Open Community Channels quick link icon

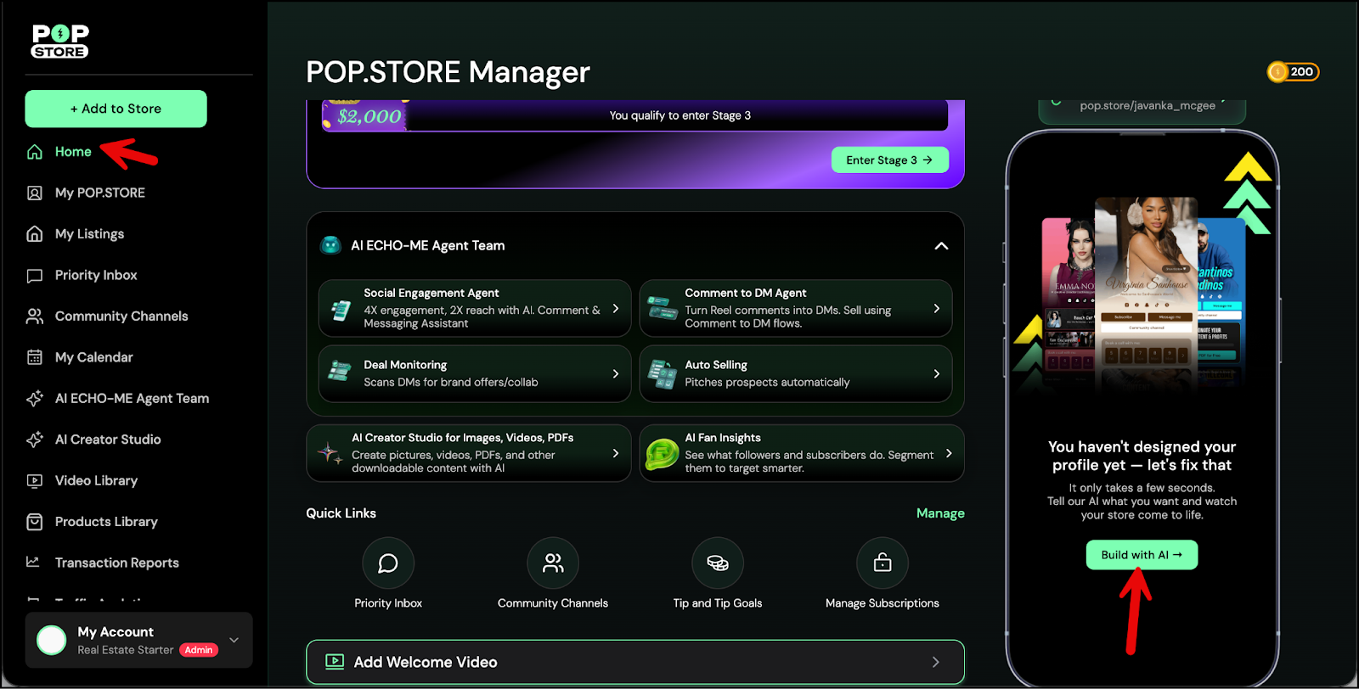coord(552,563)
